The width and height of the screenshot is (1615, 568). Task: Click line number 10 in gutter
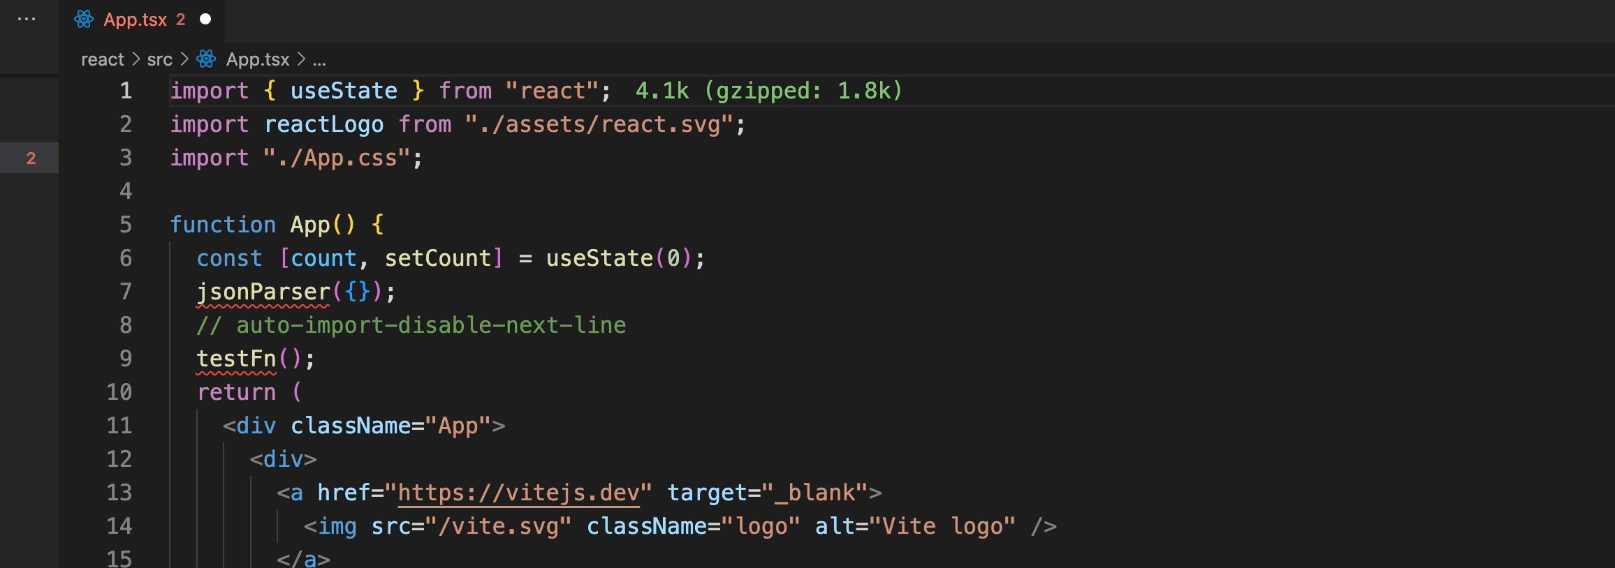[119, 392]
